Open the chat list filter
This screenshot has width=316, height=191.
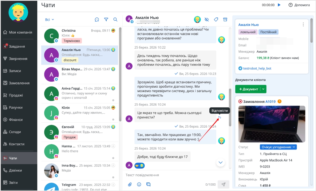(106, 19)
